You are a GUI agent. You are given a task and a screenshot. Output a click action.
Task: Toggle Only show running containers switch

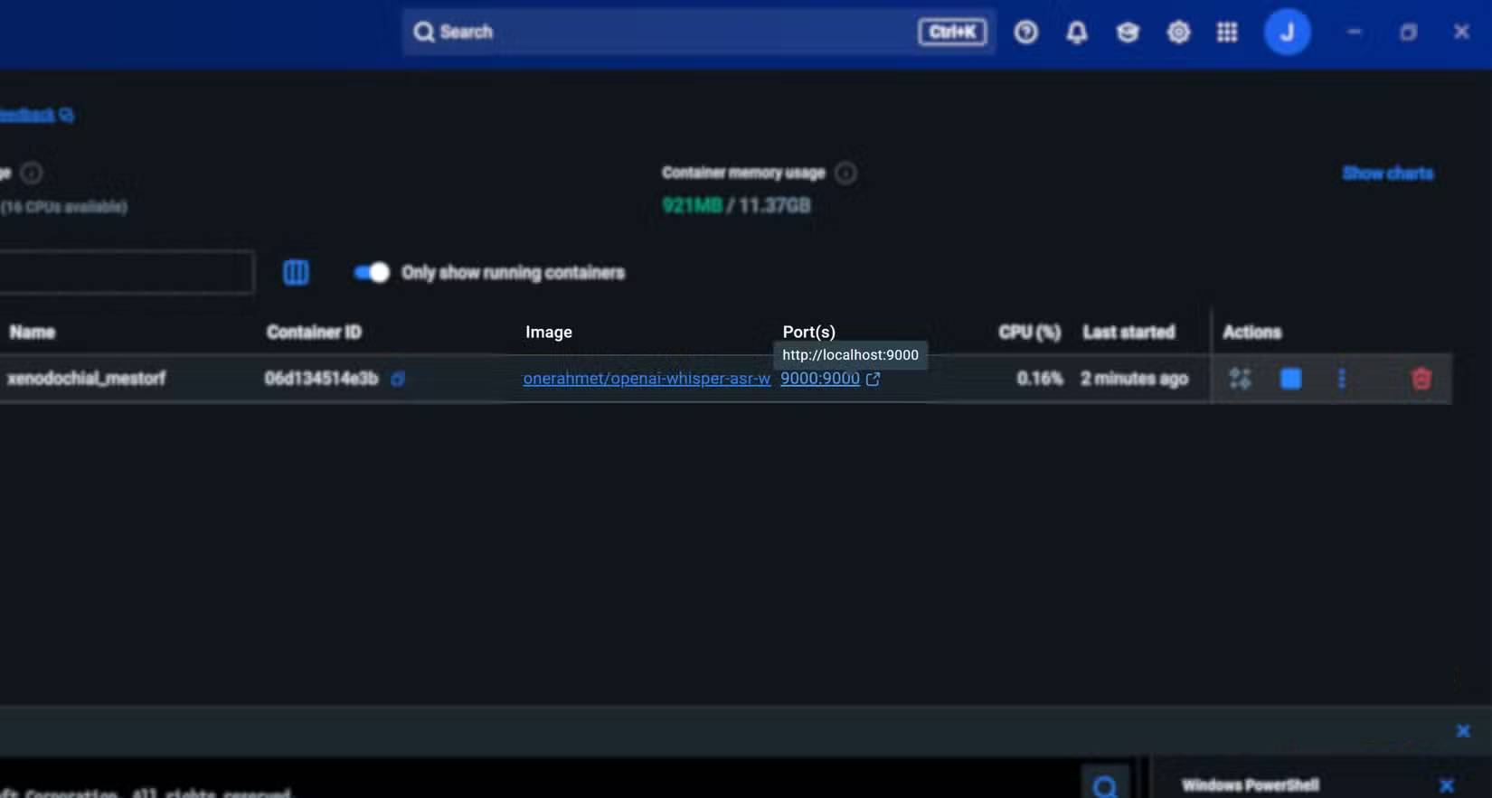coord(372,272)
